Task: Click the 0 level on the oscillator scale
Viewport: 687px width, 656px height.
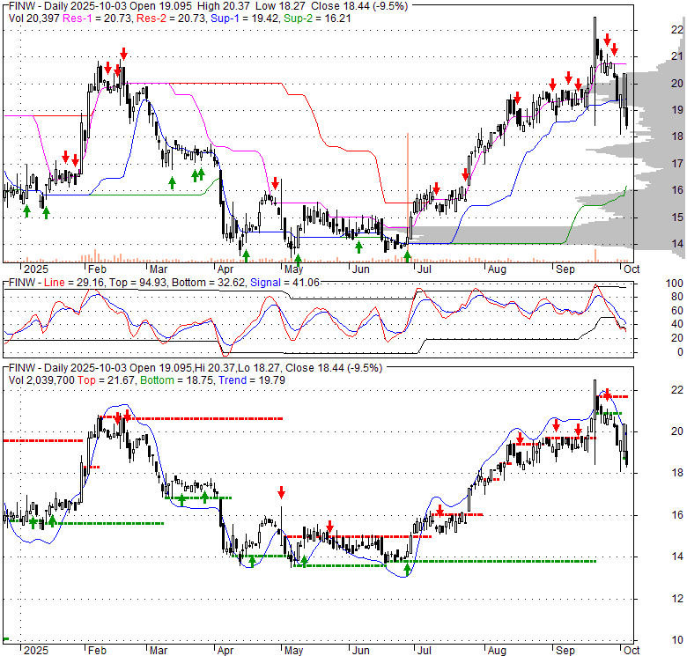Action: (x=680, y=351)
